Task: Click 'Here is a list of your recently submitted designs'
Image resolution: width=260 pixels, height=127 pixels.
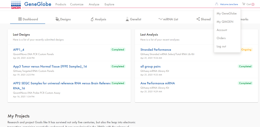Action: [x=38, y=40]
